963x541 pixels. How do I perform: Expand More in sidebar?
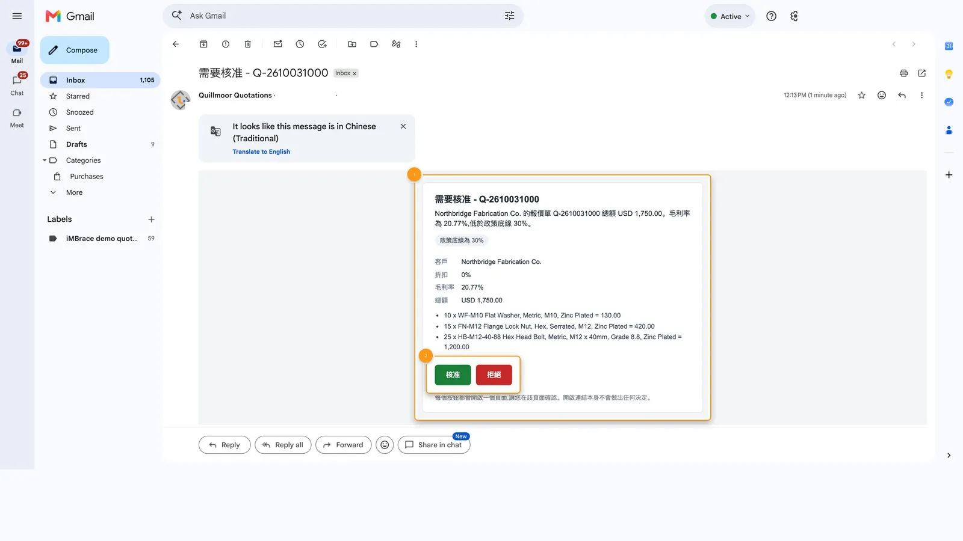[74, 192]
